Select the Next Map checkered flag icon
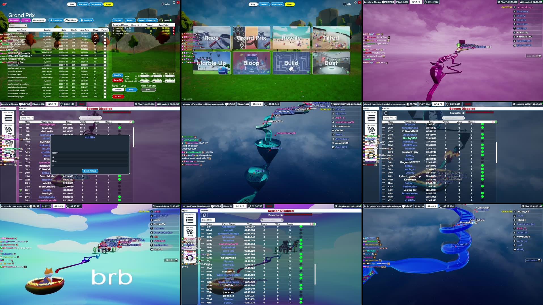Image resolution: width=543 pixels, height=305 pixels. [9, 130]
